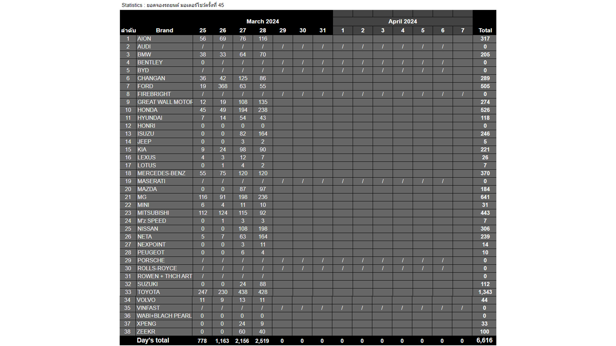Select the Day's total label

(153, 340)
